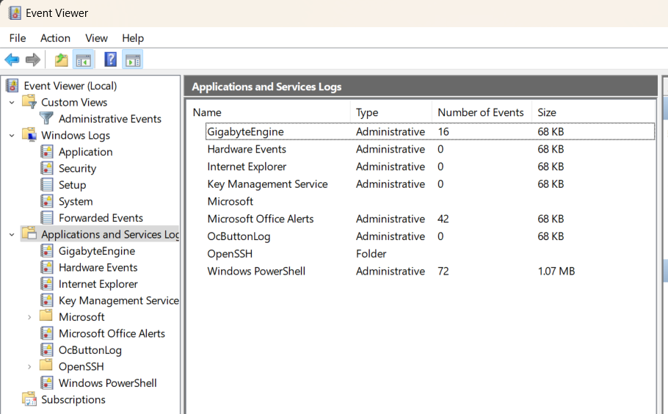Sort by the Number of Events column
The width and height of the screenshot is (668, 414).
(x=480, y=112)
